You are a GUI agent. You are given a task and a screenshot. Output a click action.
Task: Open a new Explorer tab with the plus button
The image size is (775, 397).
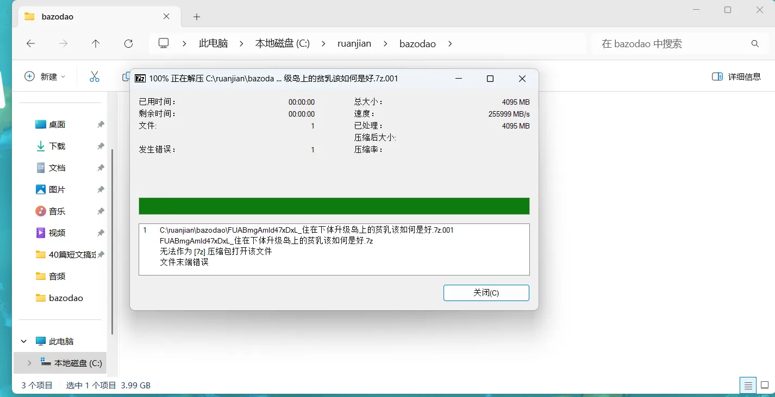point(197,17)
